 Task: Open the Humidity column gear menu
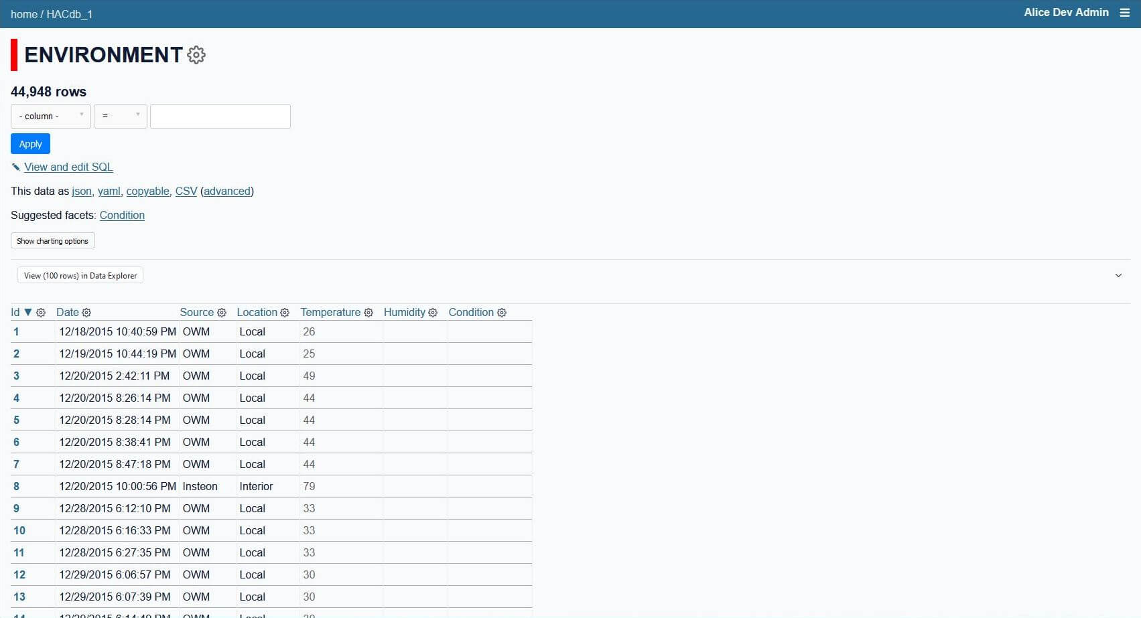(433, 313)
